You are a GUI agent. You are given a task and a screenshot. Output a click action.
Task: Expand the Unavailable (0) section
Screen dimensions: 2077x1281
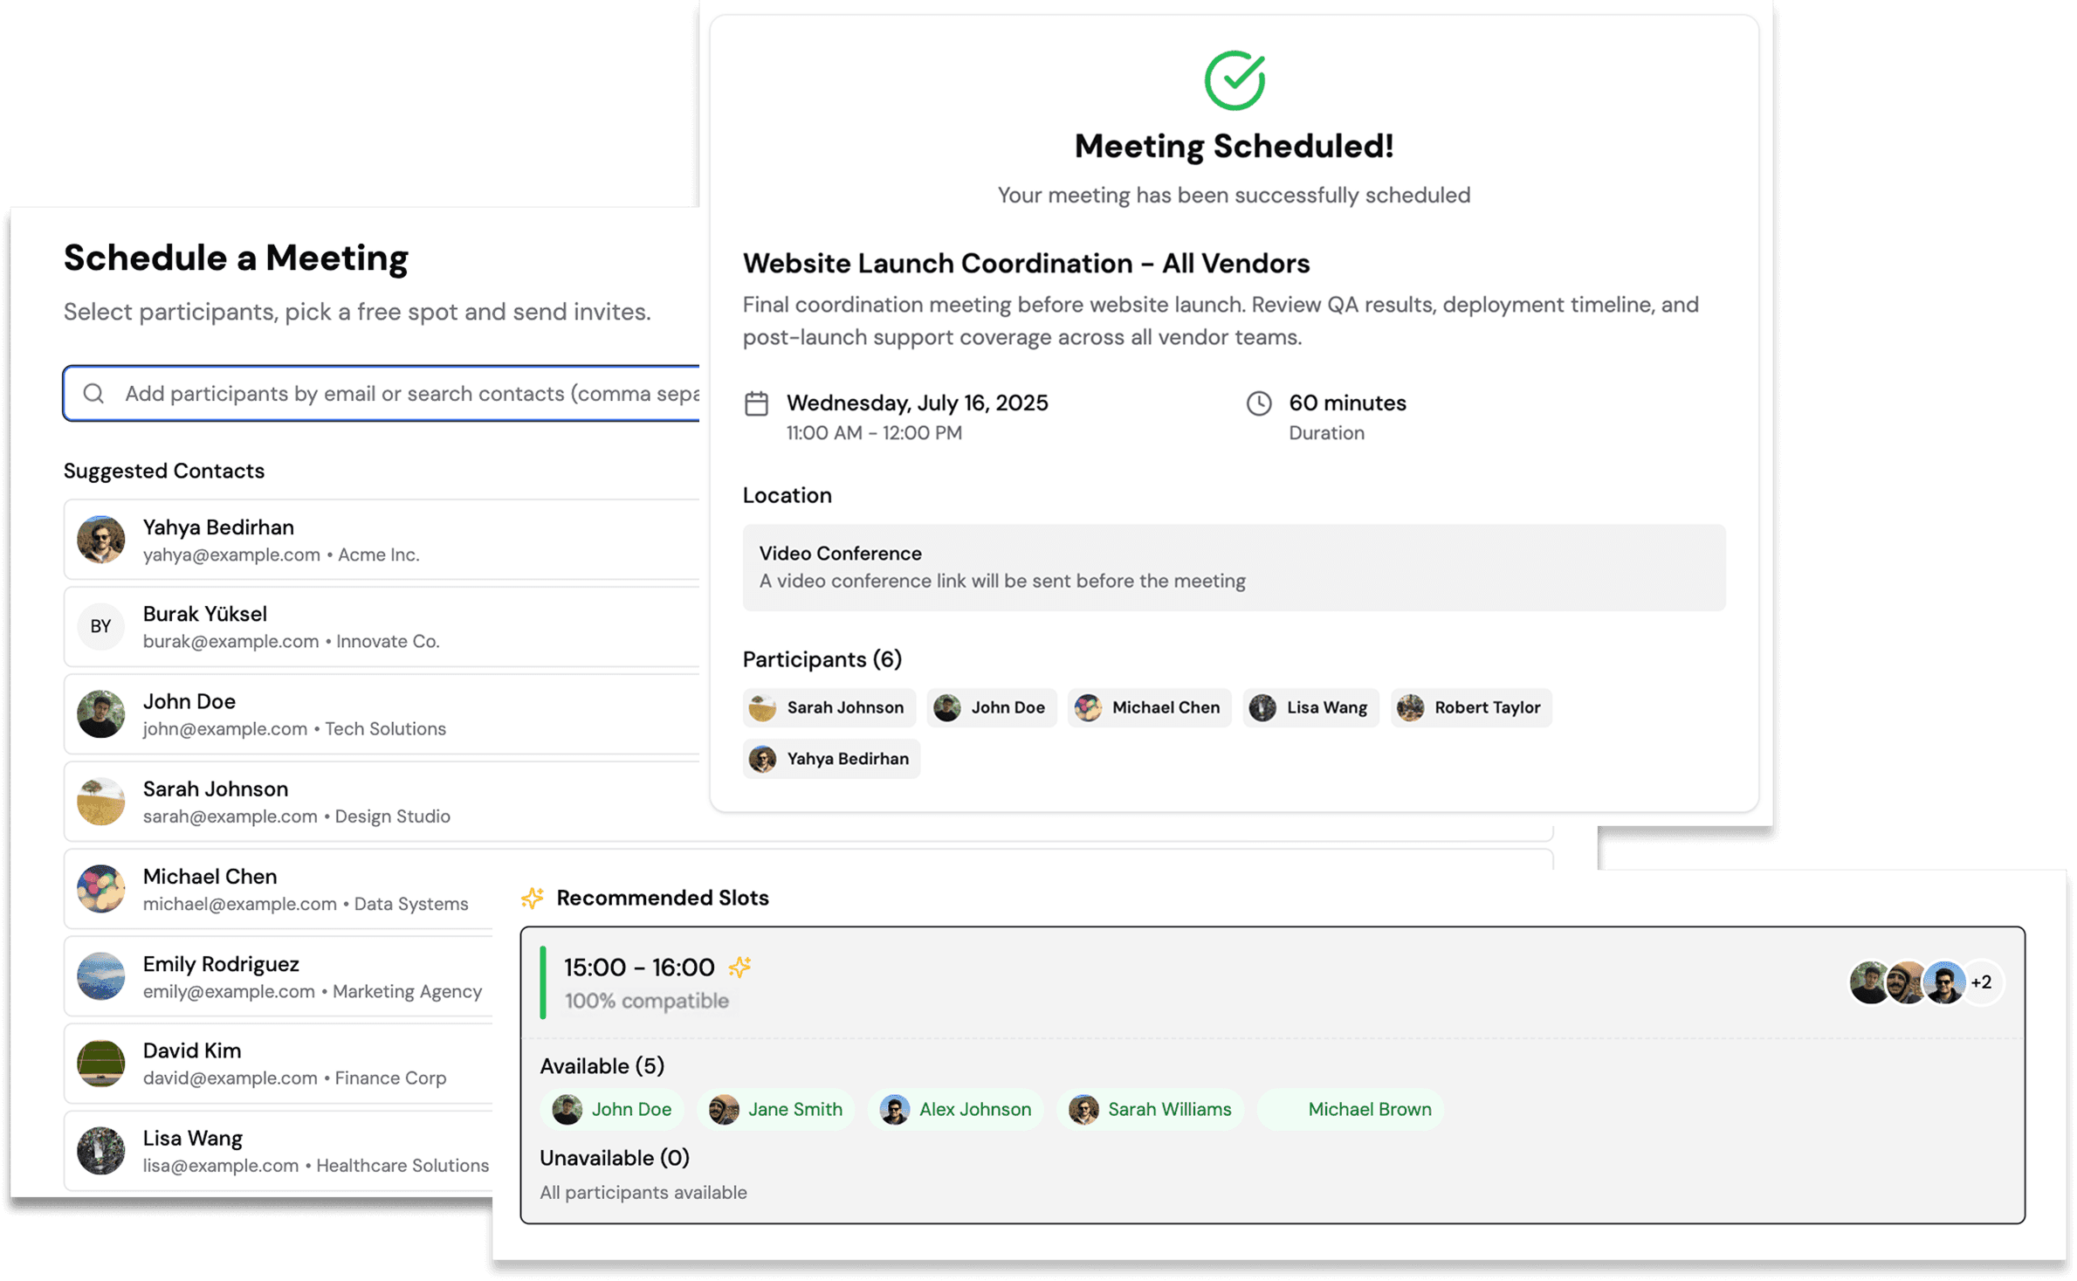pos(614,1157)
